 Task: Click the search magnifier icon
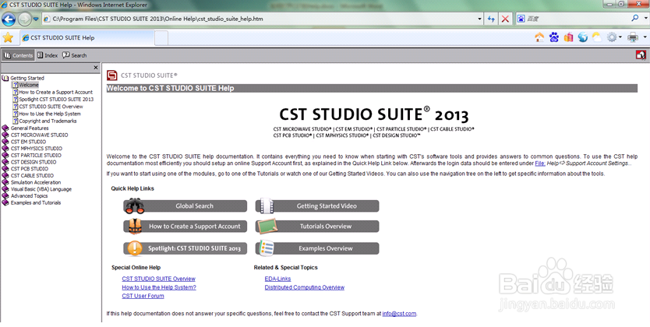[635, 18]
